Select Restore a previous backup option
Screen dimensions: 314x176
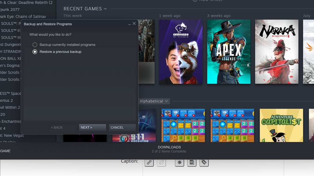(x=57, y=52)
